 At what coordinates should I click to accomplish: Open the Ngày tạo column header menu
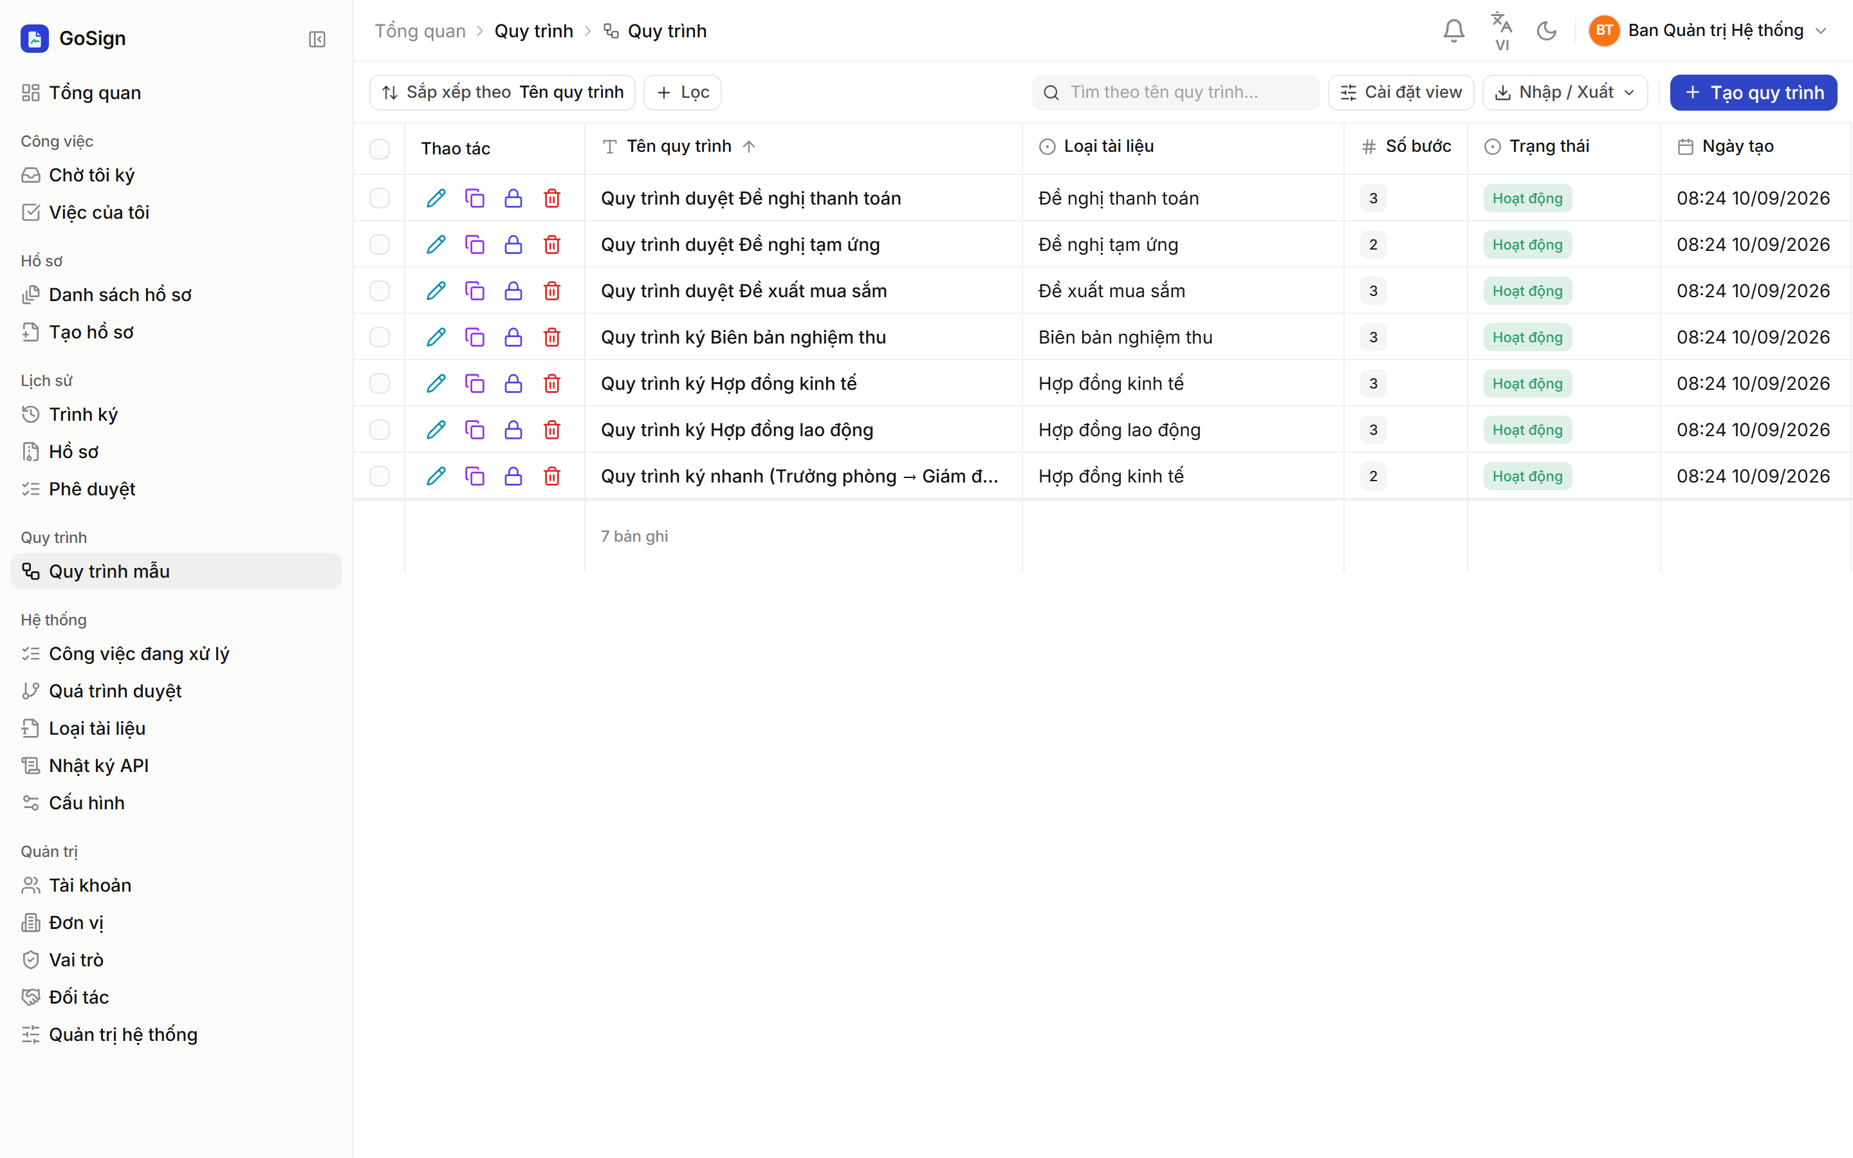click(x=1726, y=146)
